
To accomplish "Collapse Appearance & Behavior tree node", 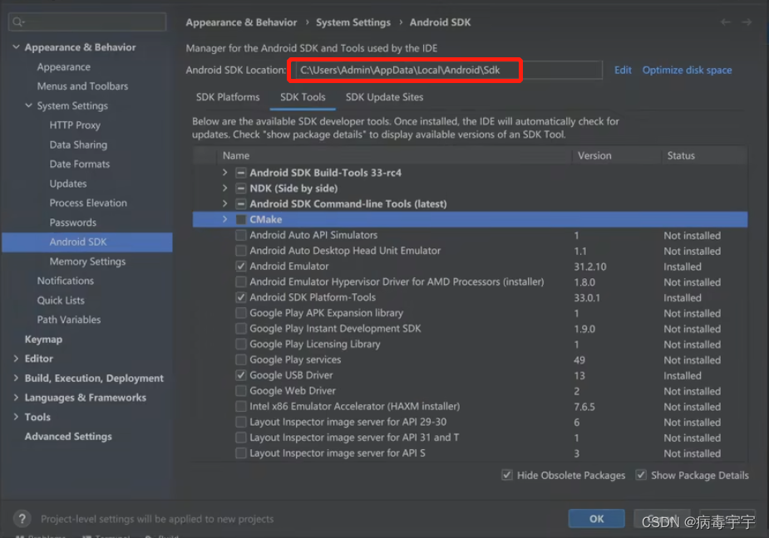I will point(16,47).
